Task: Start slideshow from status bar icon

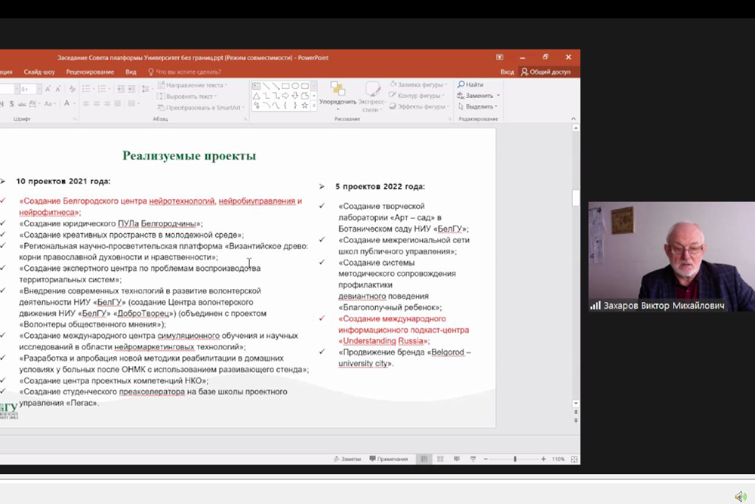Action: coord(472,459)
